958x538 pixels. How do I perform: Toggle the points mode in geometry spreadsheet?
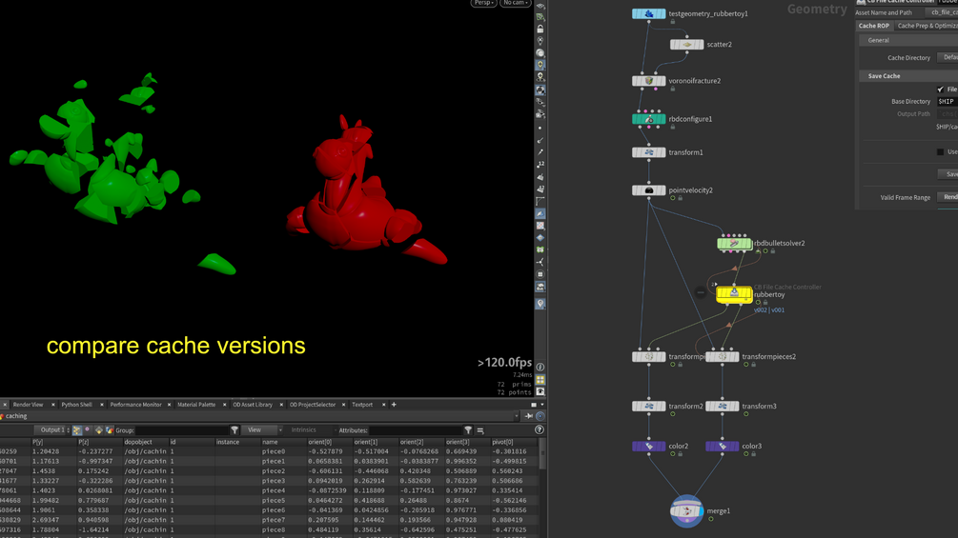tap(77, 430)
